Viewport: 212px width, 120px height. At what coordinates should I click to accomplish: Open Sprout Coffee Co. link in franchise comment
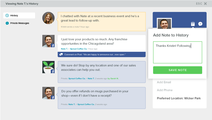78,49
